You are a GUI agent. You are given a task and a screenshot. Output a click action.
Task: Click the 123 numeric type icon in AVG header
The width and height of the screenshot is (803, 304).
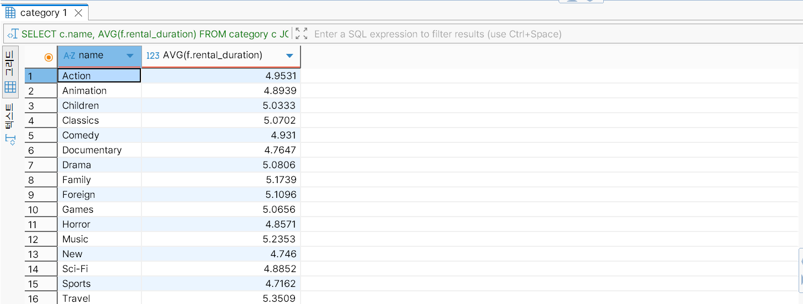pyautogui.click(x=152, y=56)
